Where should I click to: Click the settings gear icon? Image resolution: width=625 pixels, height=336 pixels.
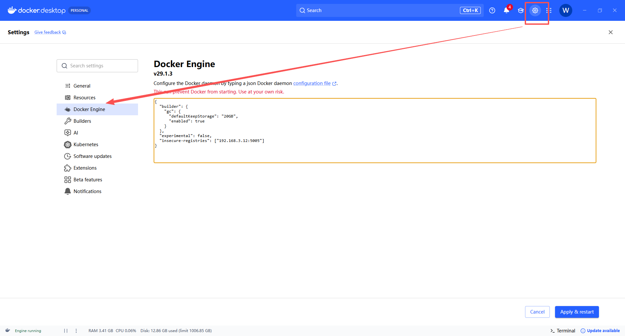coord(535,10)
